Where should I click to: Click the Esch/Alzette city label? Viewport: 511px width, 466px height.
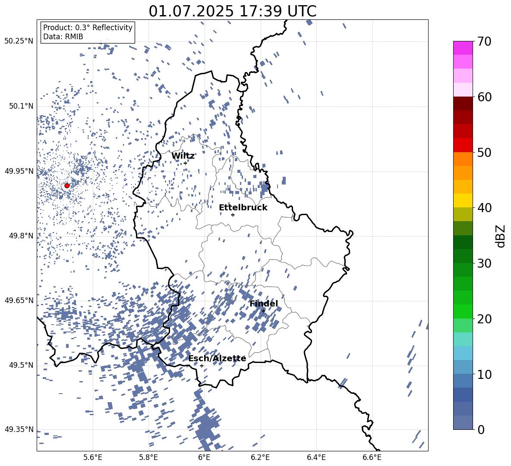coord(218,358)
